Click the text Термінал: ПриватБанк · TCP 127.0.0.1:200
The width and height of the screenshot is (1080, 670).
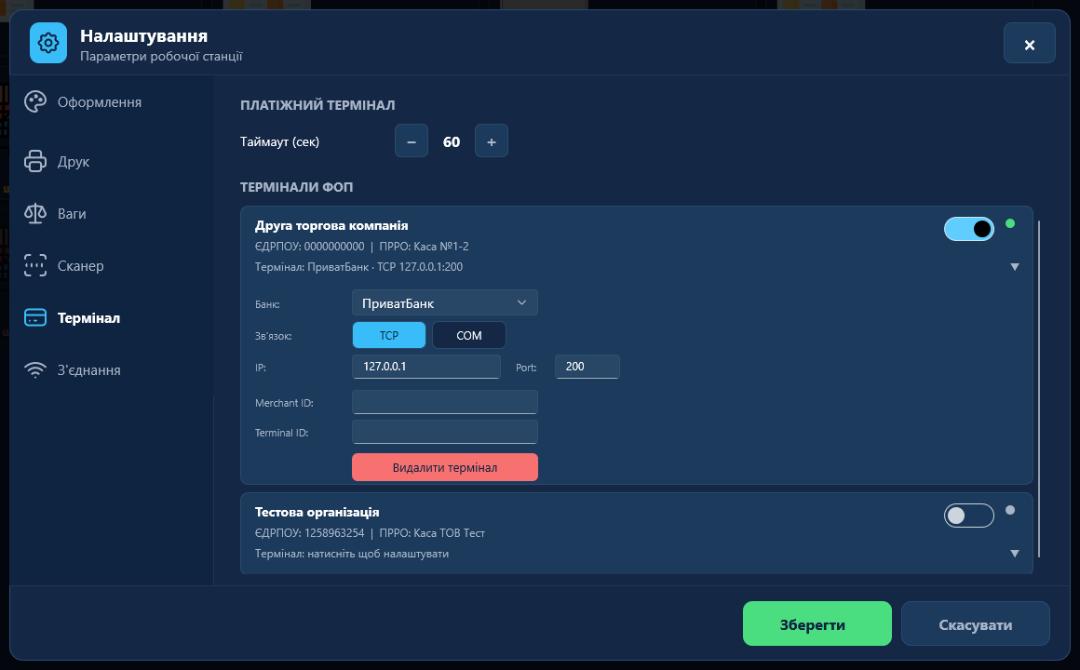(358, 267)
